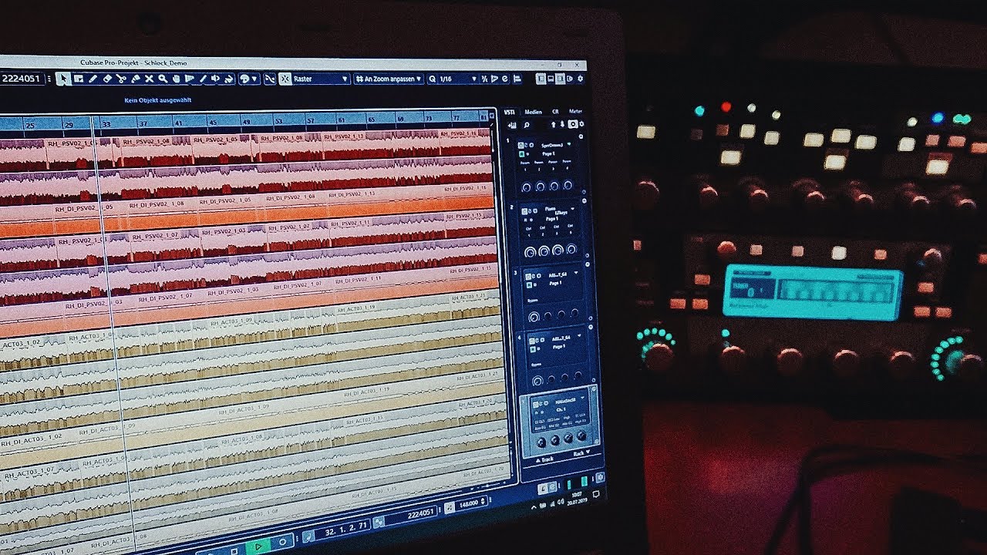Toggle activation of rack slot 1 instrument

coord(520,145)
